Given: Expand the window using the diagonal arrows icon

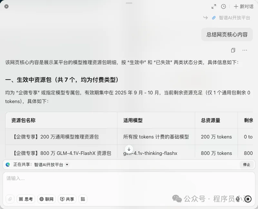Looking at the screenshot, I should pos(214,6).
